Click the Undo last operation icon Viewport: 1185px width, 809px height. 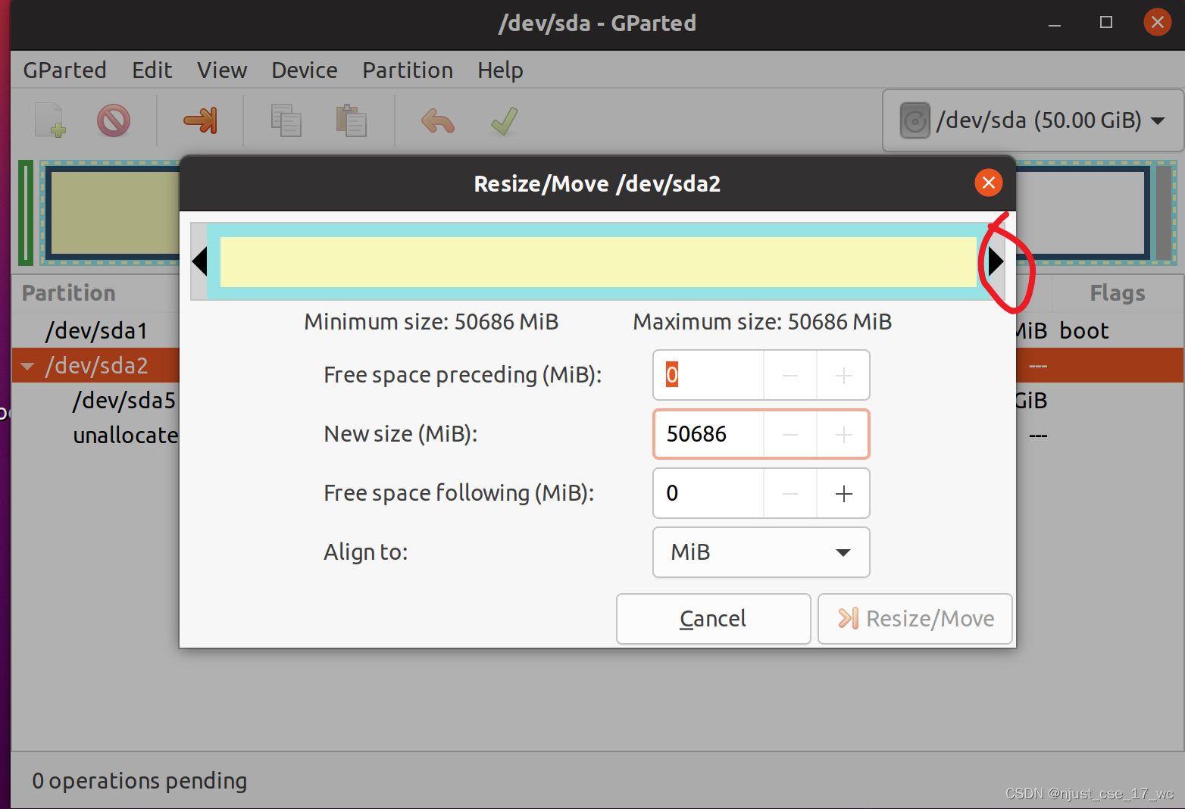pyautogui.click(x=438, y=120)
